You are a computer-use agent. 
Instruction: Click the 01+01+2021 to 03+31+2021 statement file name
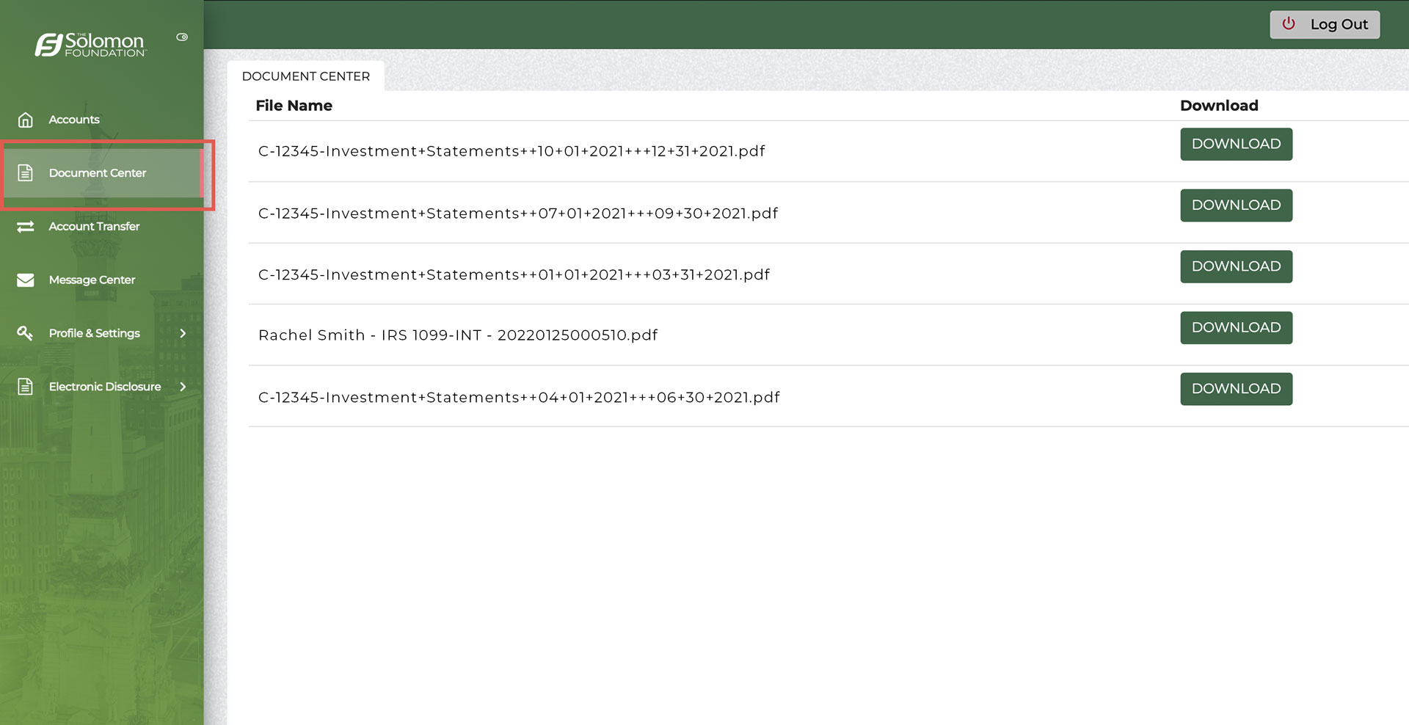point(514,274)
